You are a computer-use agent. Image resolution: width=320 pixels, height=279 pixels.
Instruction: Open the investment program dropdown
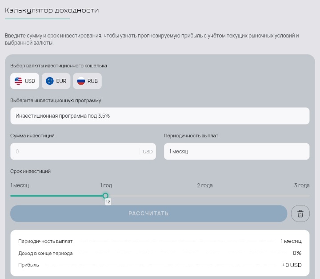click(160, 116)
